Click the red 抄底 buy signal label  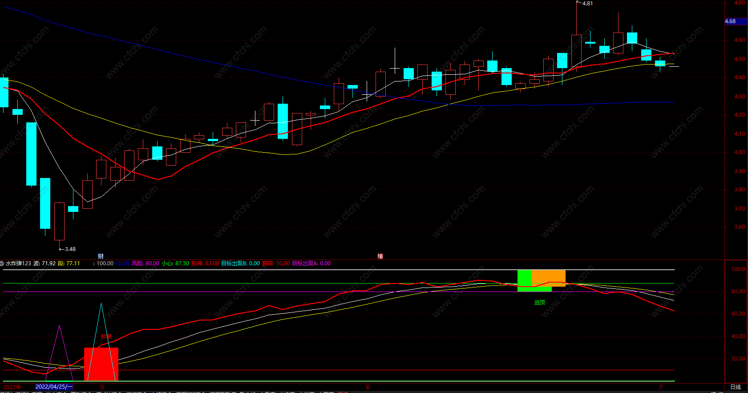106,336
